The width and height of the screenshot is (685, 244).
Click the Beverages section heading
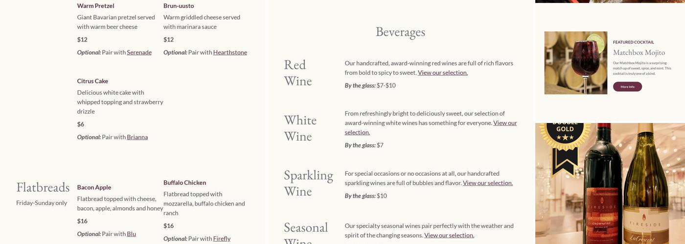pyautogui.click(x=400, y=32)
